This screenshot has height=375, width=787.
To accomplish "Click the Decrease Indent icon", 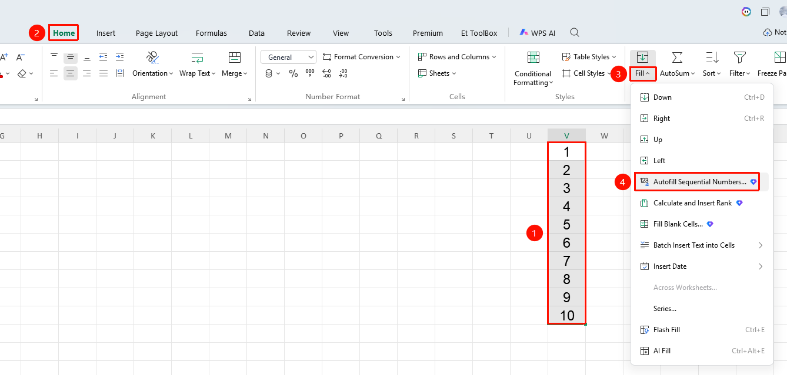I will (x=104, y=57).
